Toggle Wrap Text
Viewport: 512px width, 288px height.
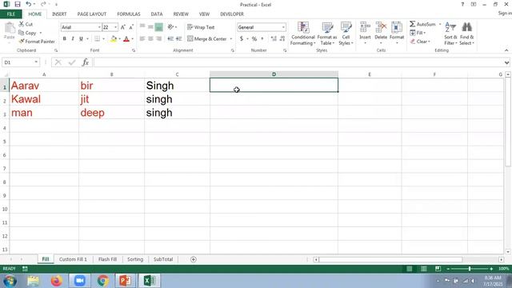click(201, 27)
